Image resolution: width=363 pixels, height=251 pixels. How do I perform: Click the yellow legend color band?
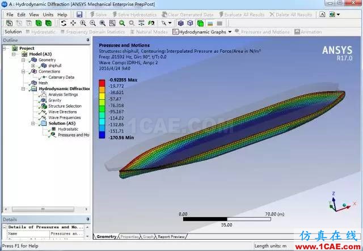coord(102,96)
